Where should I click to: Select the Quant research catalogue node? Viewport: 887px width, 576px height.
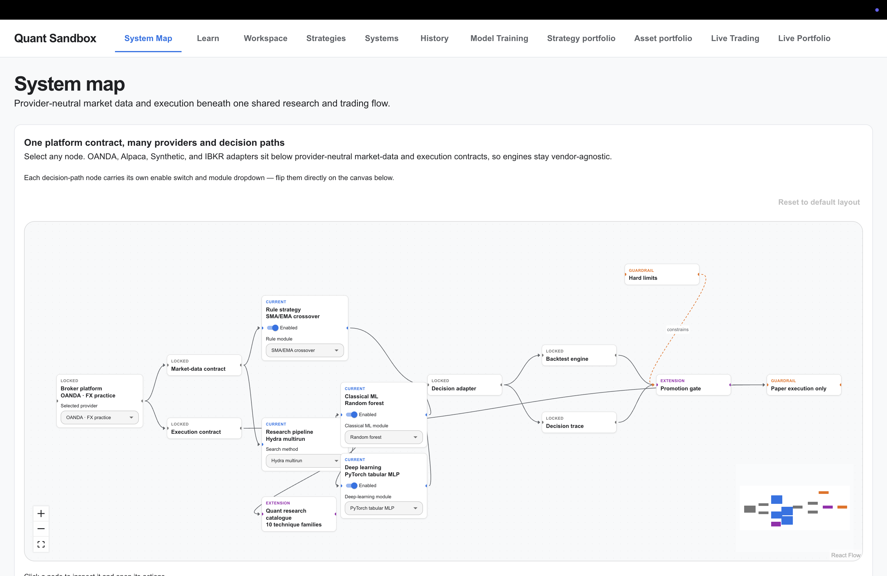pos(299,514)
